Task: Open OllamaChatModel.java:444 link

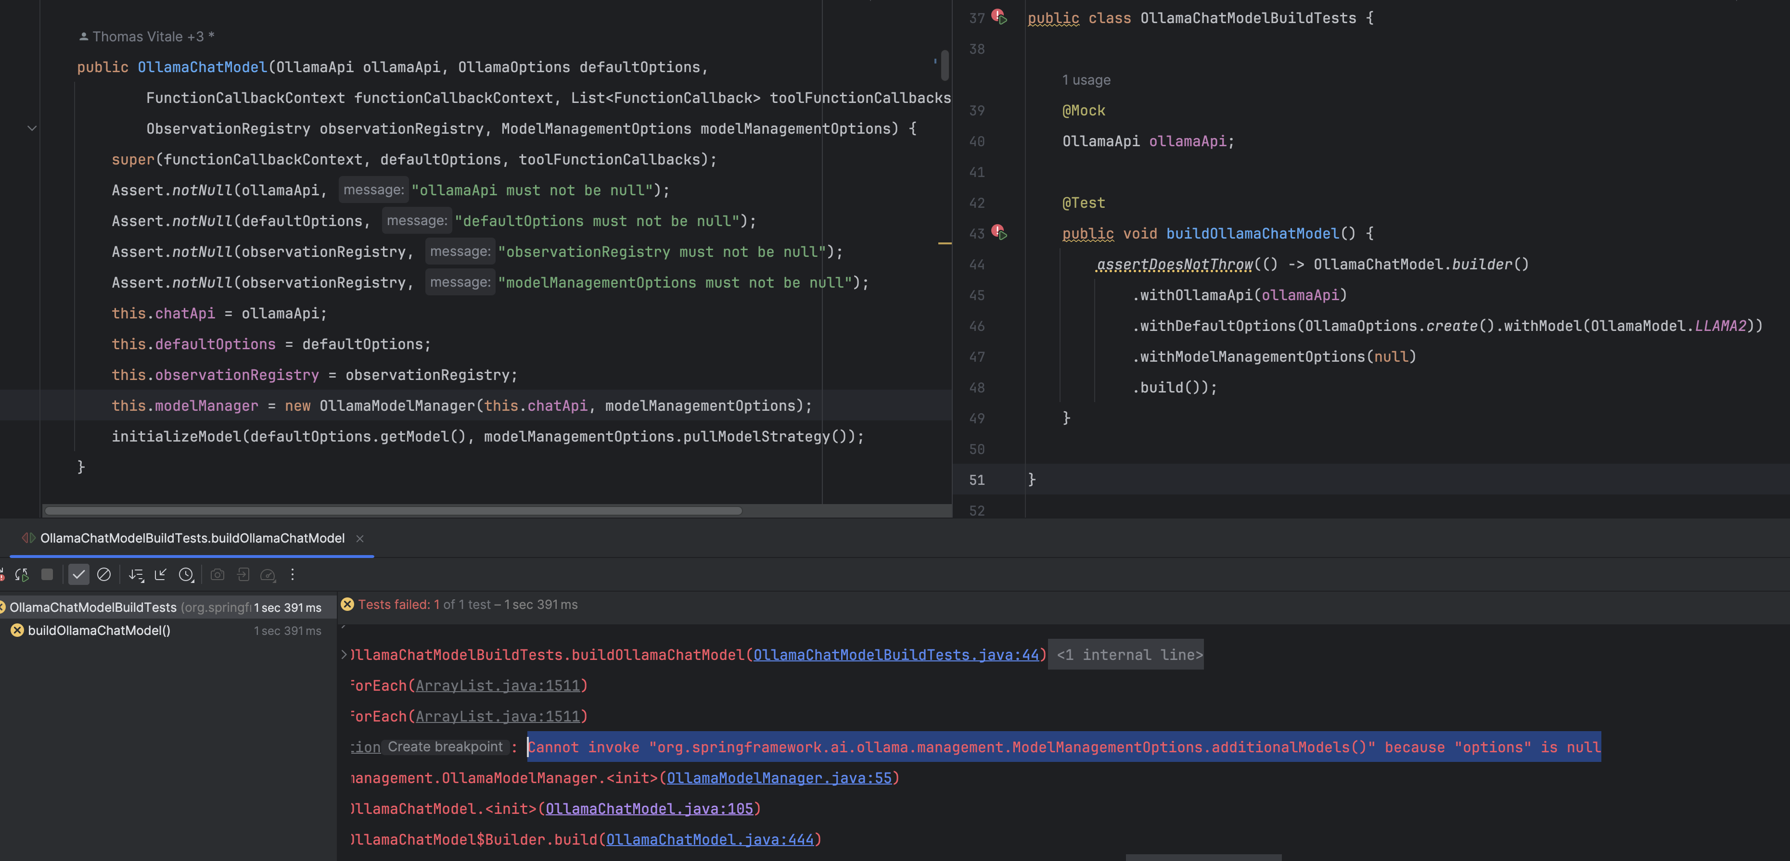Action: [x=709, y=839]
